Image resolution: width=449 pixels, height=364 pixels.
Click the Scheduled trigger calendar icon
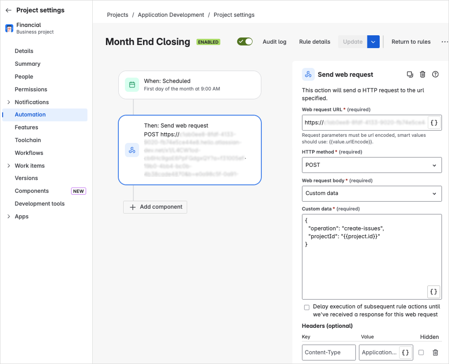pyautogui.click(x=132, y=84)
